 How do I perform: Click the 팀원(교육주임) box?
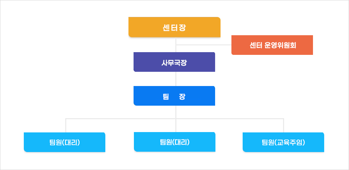[283, 142]
